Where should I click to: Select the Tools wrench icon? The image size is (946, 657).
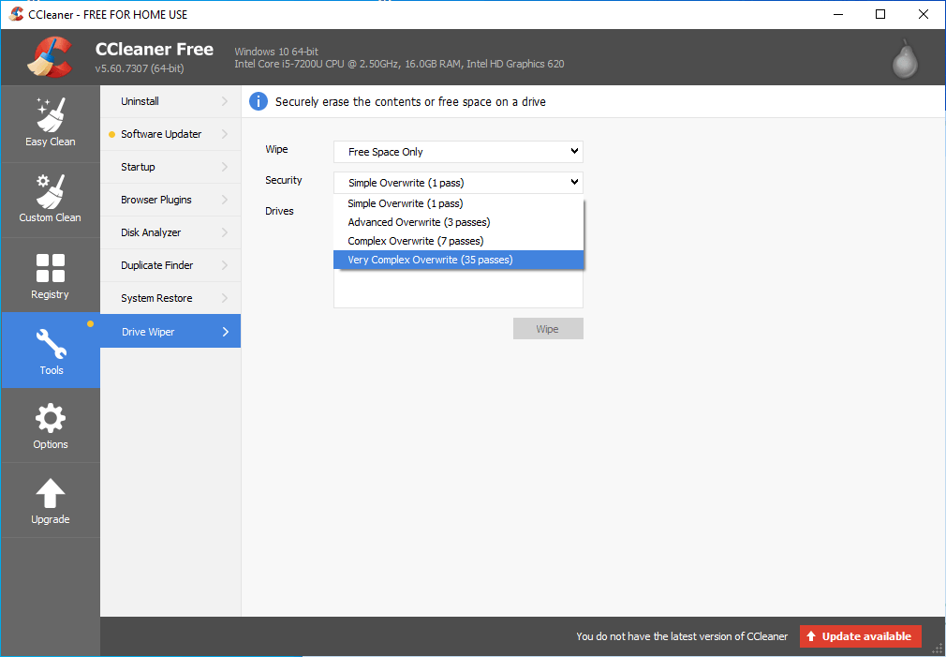(51, 345)
